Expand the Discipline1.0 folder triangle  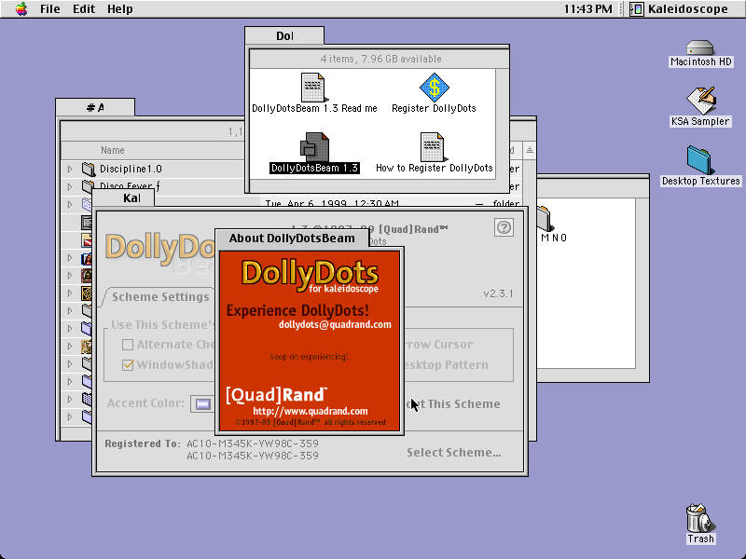[x=70, y=169]
